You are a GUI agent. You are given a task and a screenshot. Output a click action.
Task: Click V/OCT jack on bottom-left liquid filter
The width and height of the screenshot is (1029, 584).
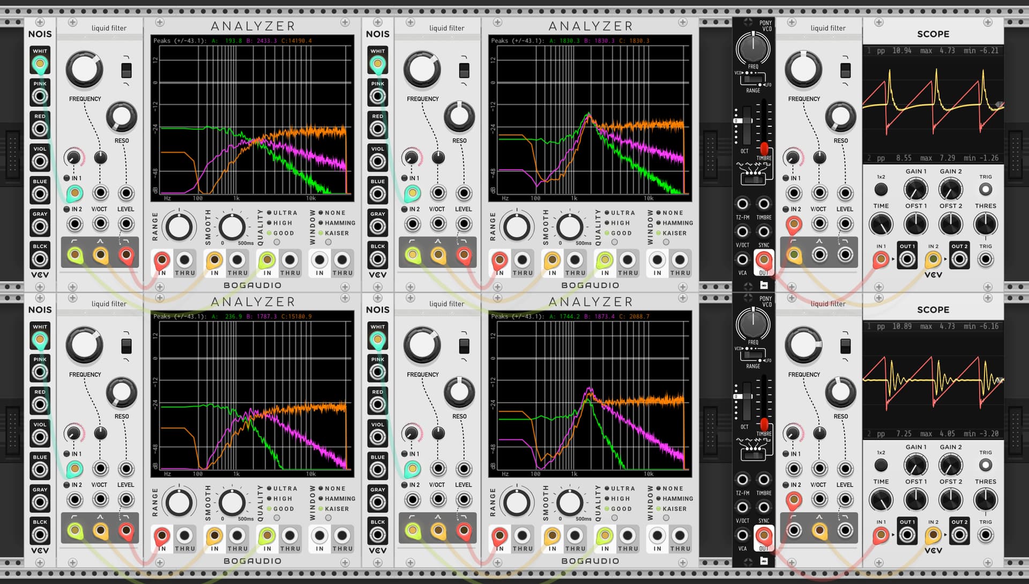click(x=100, y=469)
